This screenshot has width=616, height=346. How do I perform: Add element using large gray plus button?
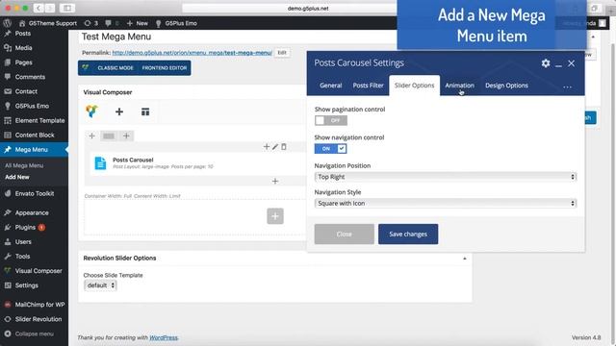pos(275,216)
